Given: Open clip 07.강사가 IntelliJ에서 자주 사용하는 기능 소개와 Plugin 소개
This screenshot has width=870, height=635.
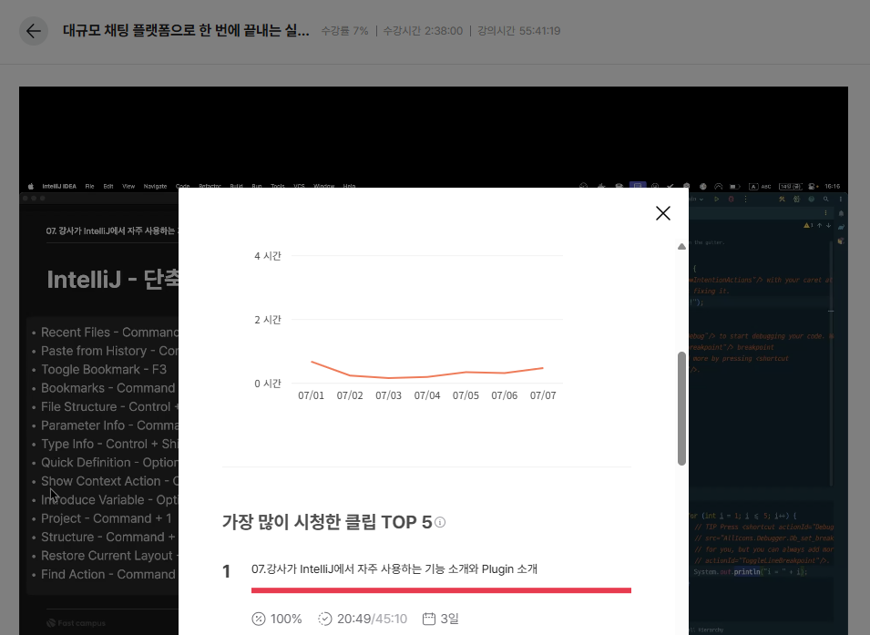Looking at the screenshot, I should point(394,568).
